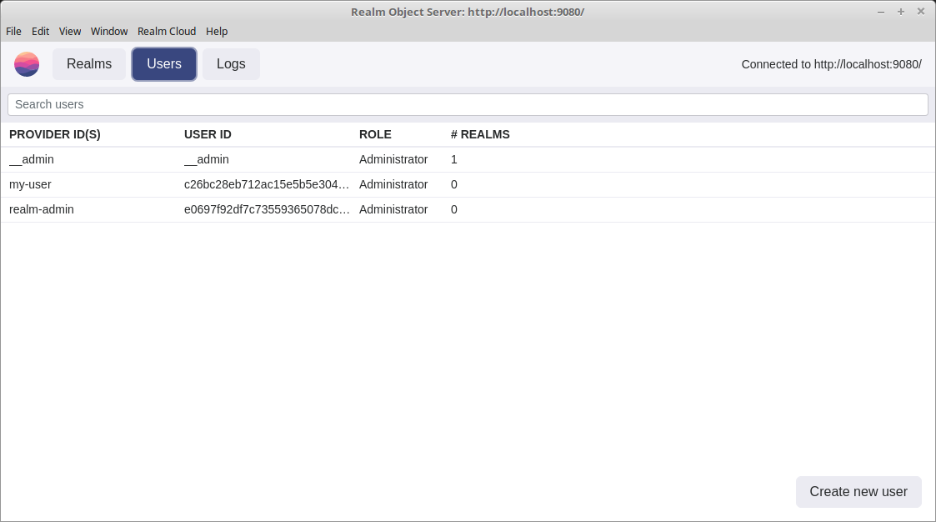Select the my-user row
This screenshot has height=522, width=936.
333,184
